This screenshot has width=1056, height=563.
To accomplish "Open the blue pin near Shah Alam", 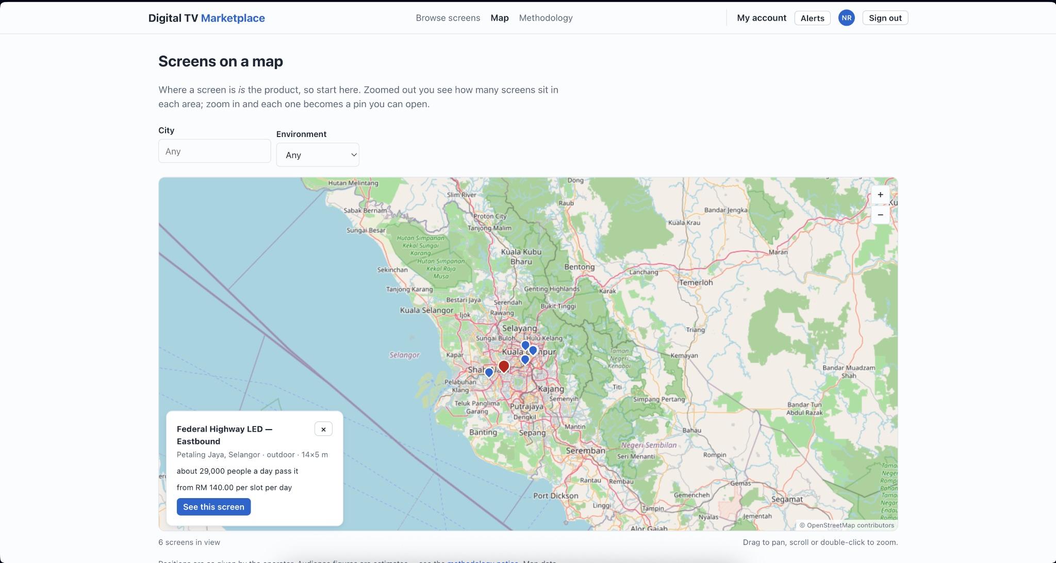I will click(489, 372).
